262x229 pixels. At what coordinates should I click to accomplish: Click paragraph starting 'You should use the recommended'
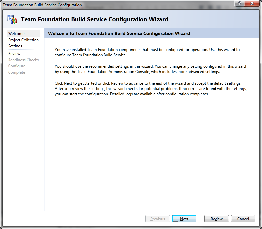pyautogui.click(x=150, y=69)
